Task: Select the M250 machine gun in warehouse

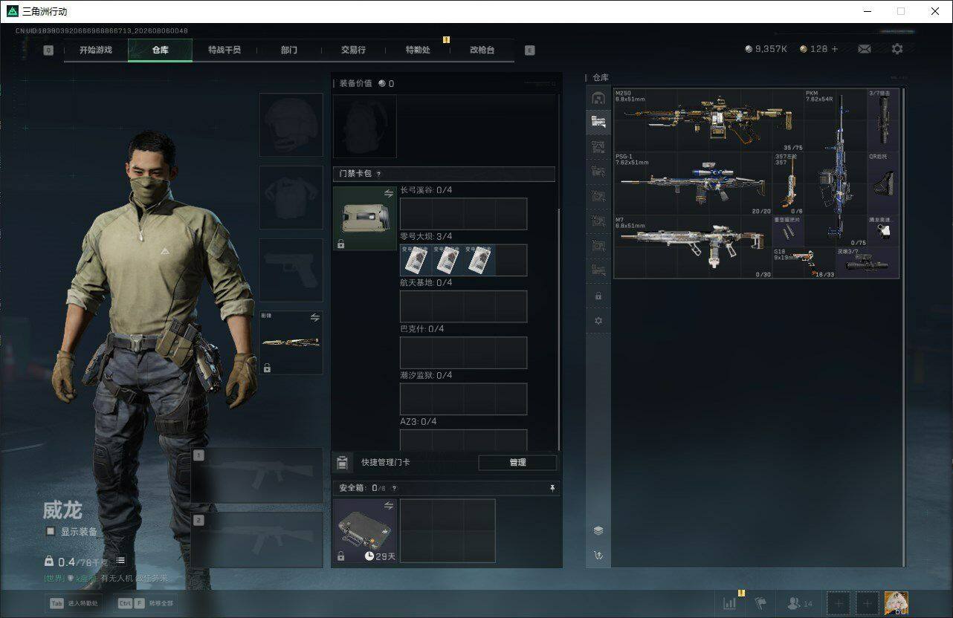Action: click(709, 120)
